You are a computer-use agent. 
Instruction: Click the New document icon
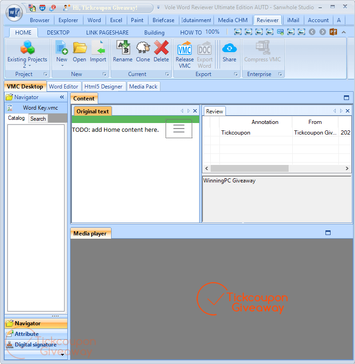coord(62,47)
